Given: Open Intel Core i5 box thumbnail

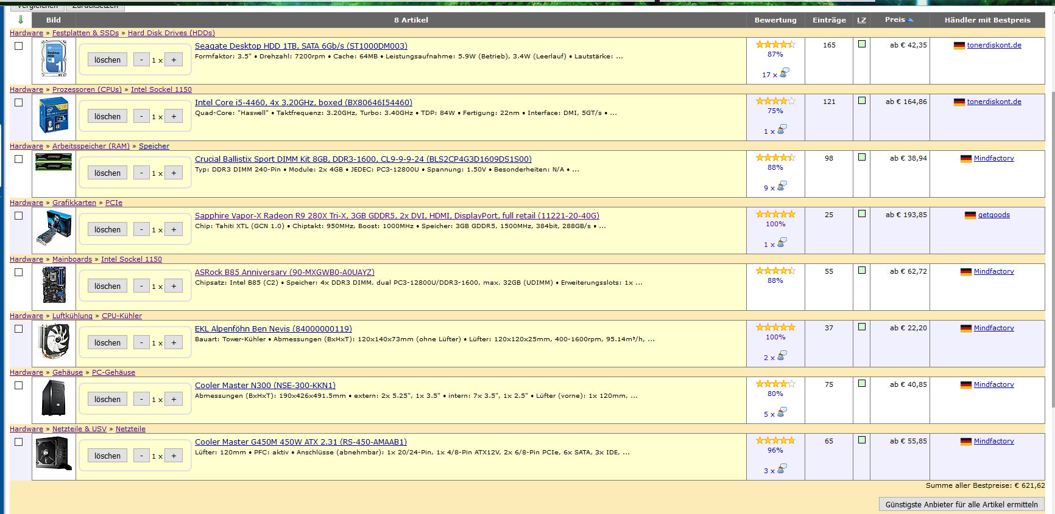Looking at the screenshot, I should tap(54, 115).
